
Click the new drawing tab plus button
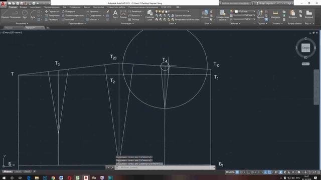[48, 28]
